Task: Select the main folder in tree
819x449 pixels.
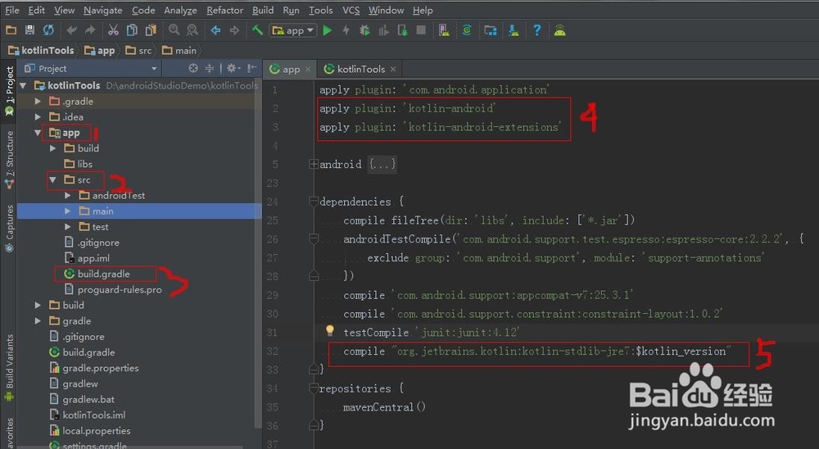Action: (x=102, y=211)
